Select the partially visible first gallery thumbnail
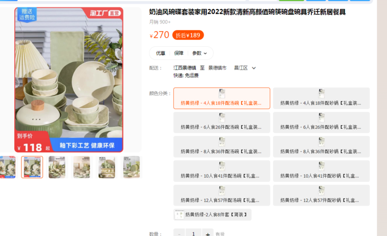 (x=7, y=167)
